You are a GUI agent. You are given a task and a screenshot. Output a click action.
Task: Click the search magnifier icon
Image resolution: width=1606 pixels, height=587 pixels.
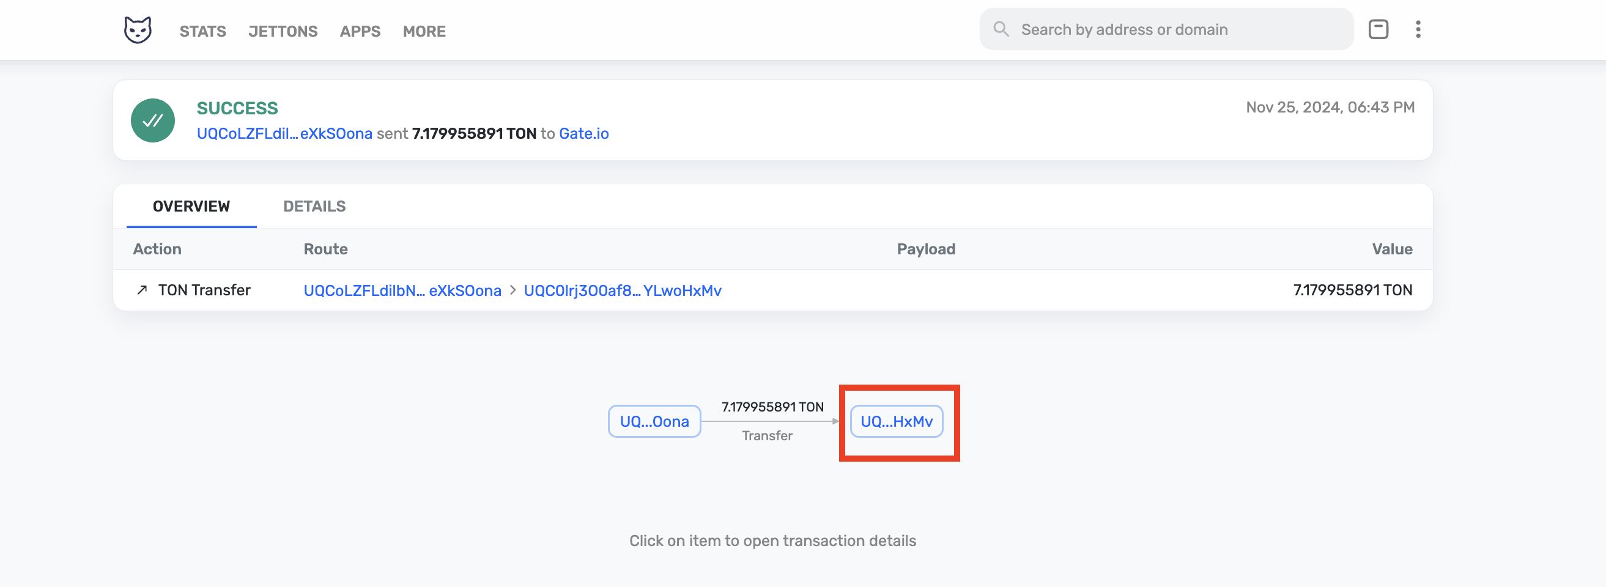tap(1001, 29)
